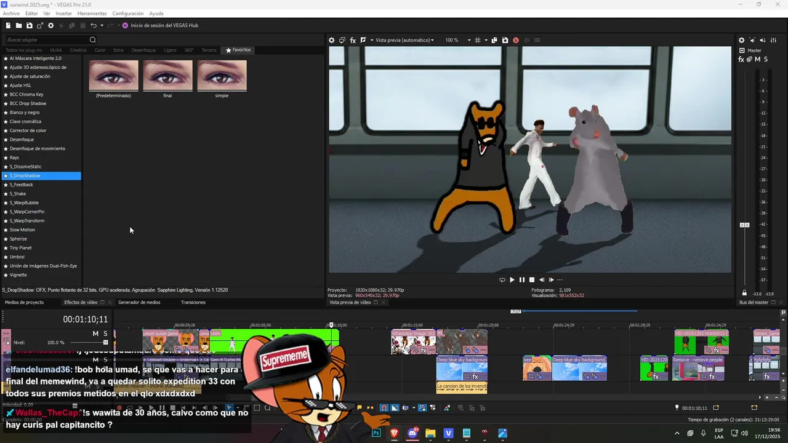Open the Herramientas menu

(x=92, y=14)
